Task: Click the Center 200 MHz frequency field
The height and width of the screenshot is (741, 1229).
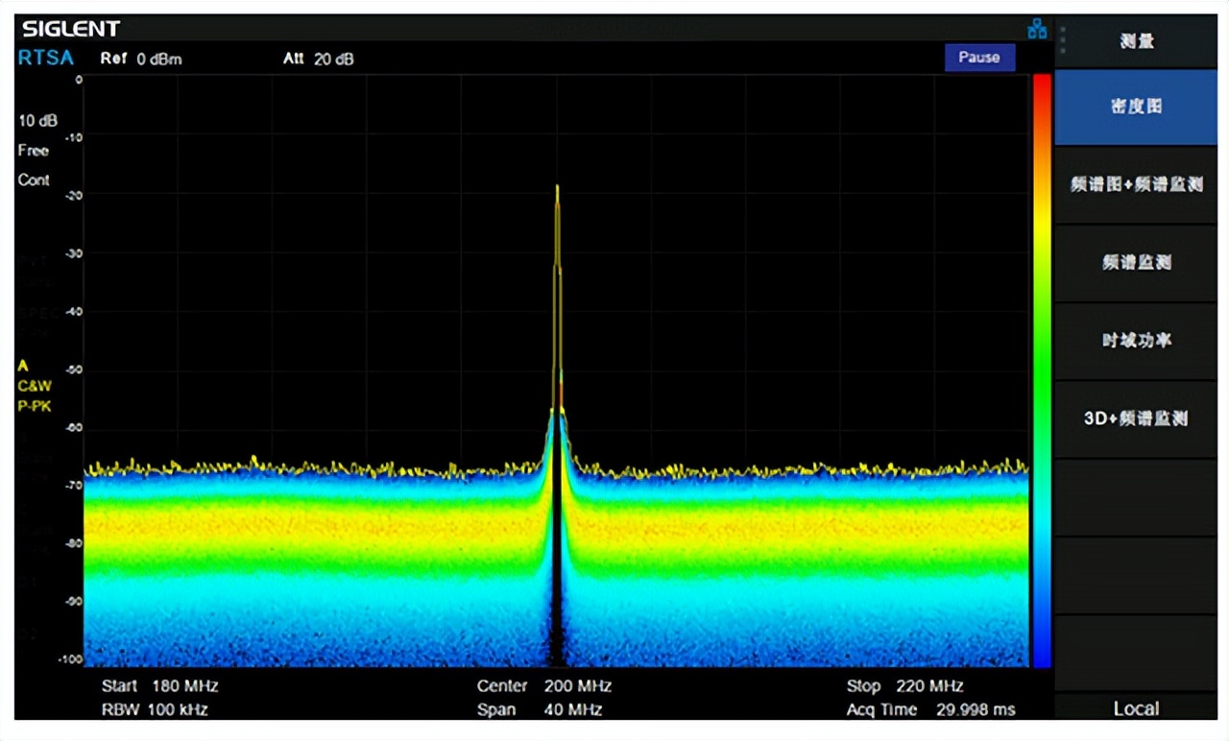Action: point(544,686)
